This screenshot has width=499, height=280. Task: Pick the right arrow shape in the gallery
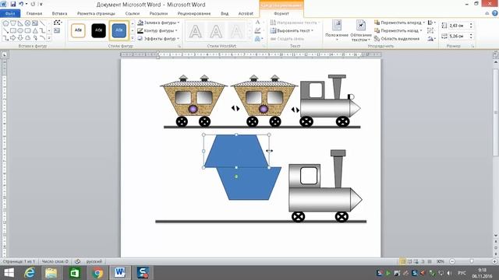(13, 38)
